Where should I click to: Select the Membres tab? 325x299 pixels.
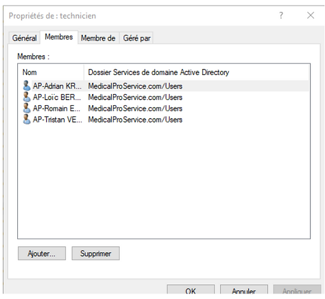pyautogui.click(x=59, y=37)
